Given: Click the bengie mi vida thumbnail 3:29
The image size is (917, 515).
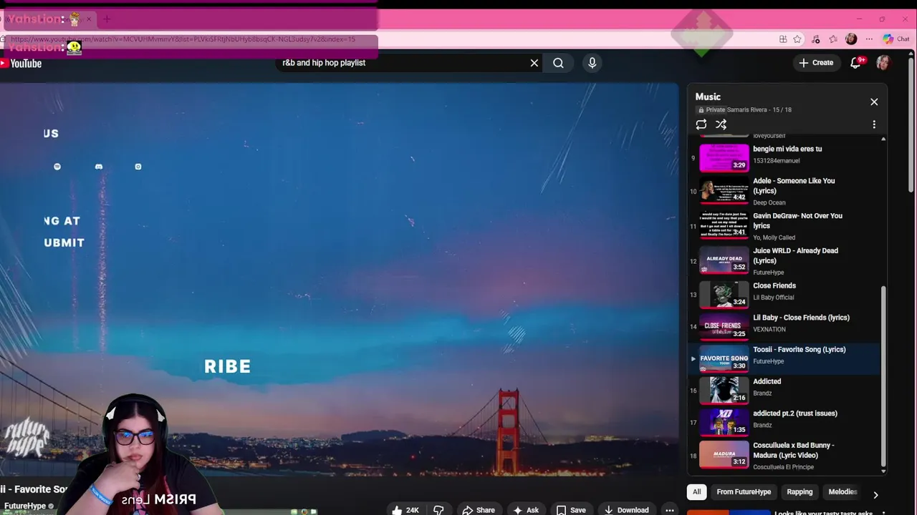Looking at the screenshot, I should click(724, 157).
